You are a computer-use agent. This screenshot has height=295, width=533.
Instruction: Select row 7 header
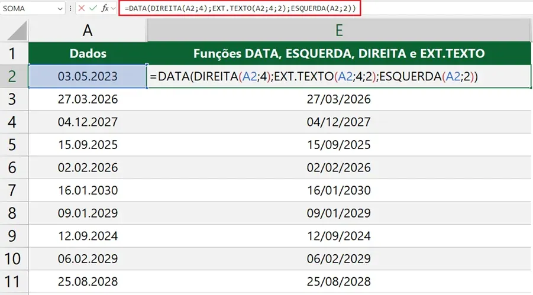pyautogui.click(x=14, y=190)
